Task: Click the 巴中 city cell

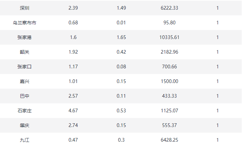Action: tap(24, 96)
